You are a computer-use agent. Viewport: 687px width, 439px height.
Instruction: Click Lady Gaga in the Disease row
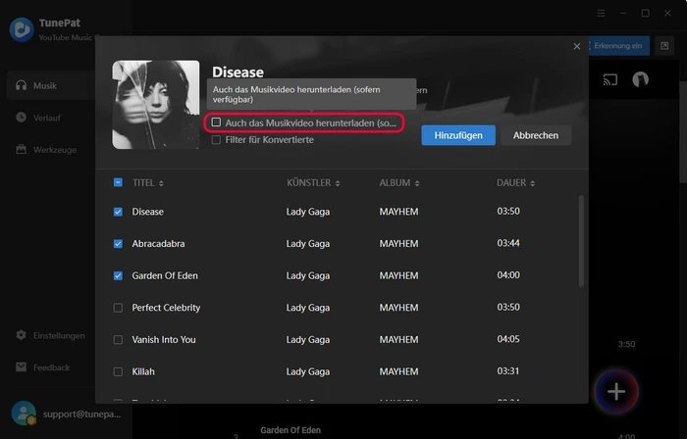coord(308,212)
